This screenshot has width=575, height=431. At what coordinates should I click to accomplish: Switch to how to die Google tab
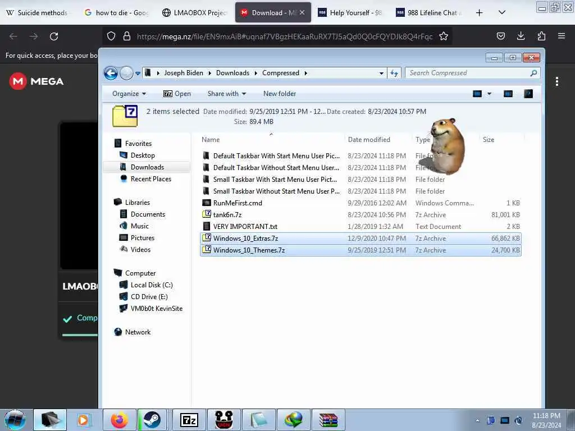[116, 13]
